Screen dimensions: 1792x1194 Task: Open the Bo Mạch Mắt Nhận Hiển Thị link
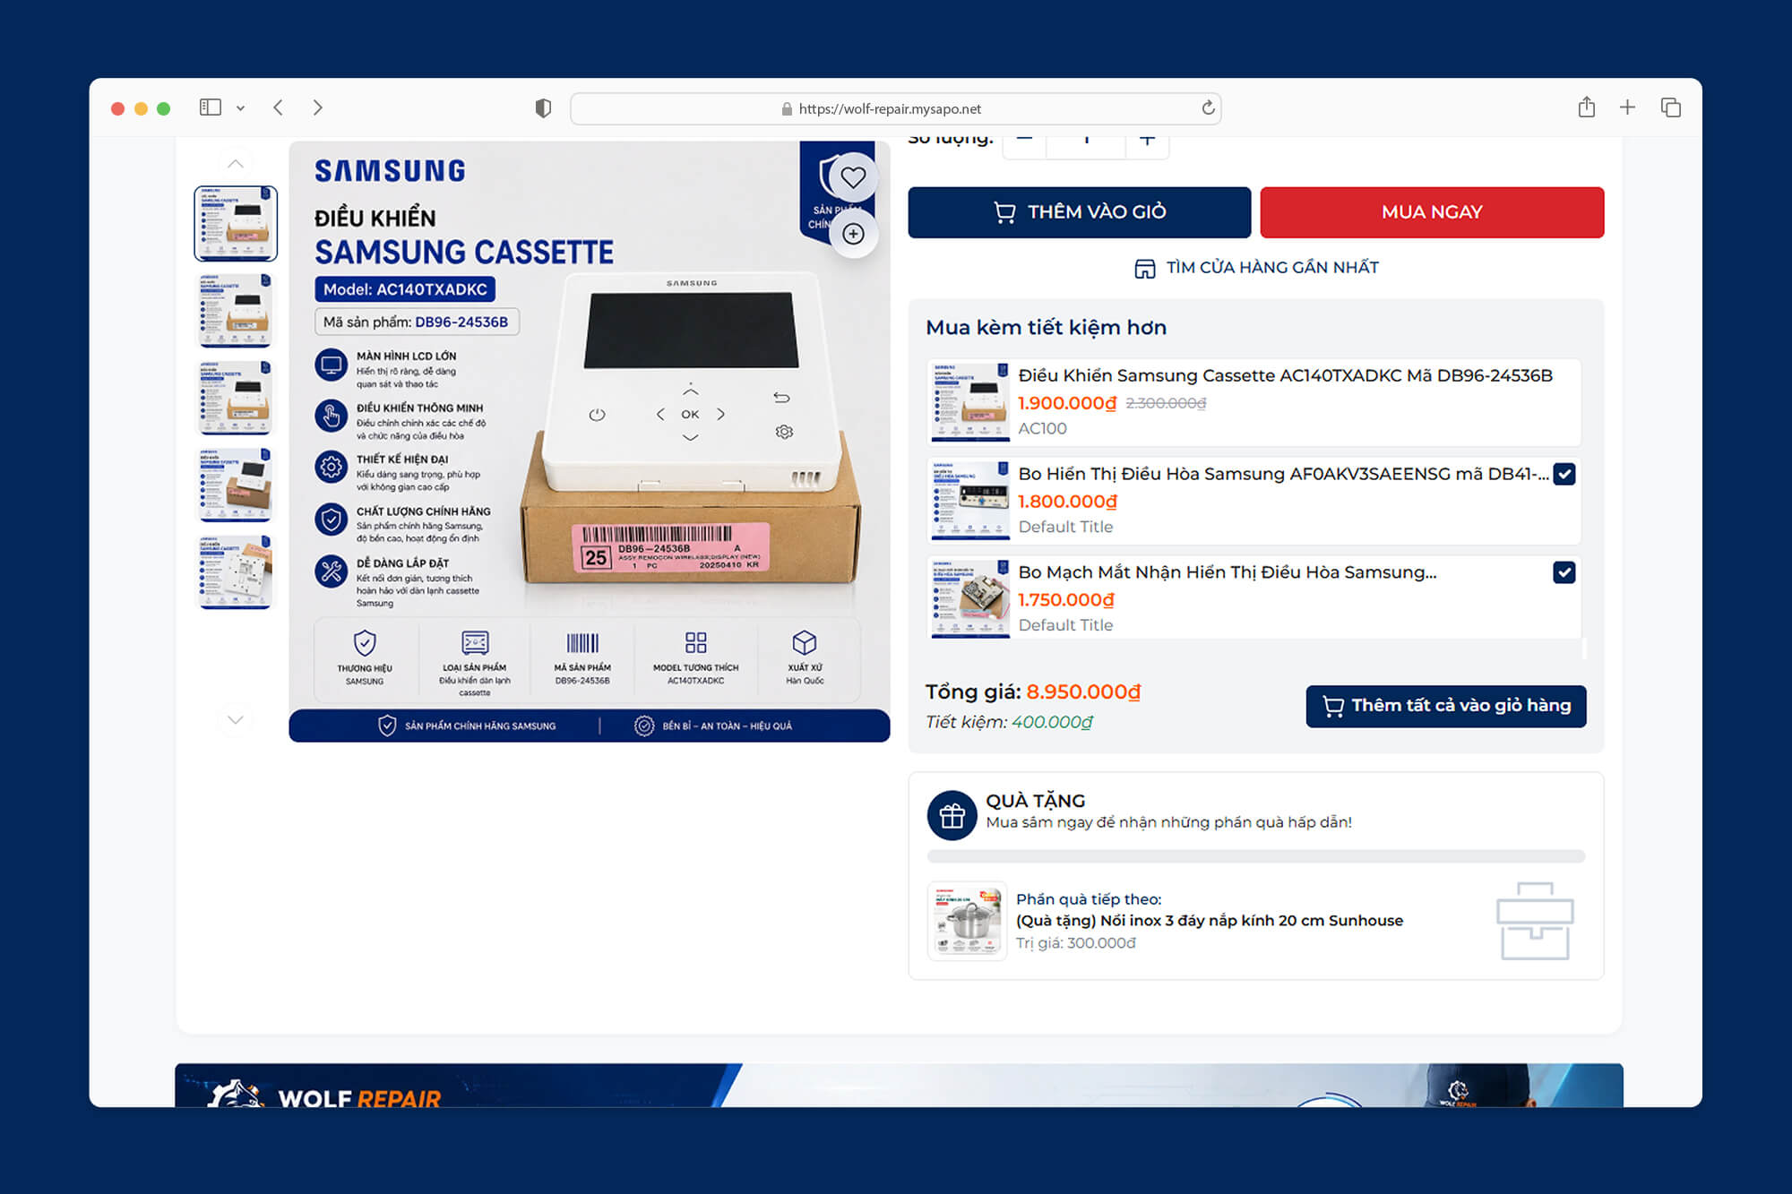point(1228,572)
